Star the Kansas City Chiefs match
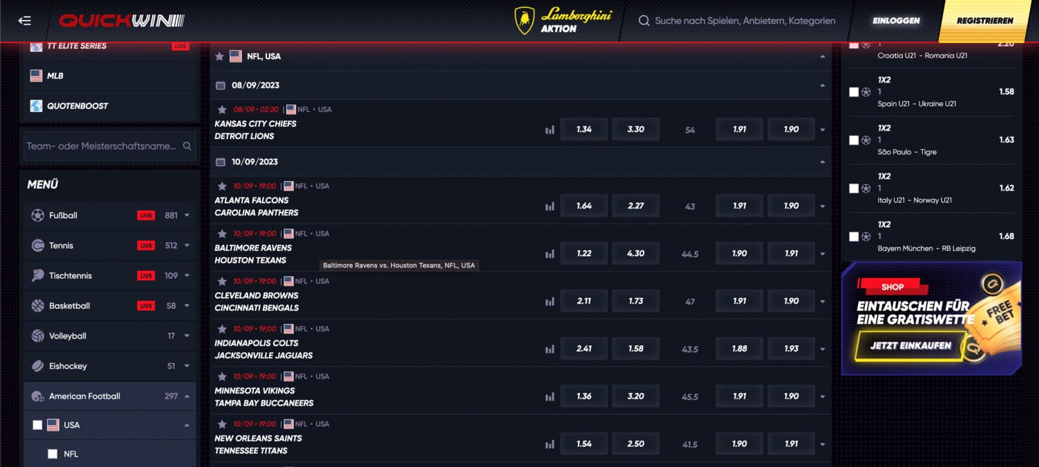1039x467 pixels. coord(222,110)
